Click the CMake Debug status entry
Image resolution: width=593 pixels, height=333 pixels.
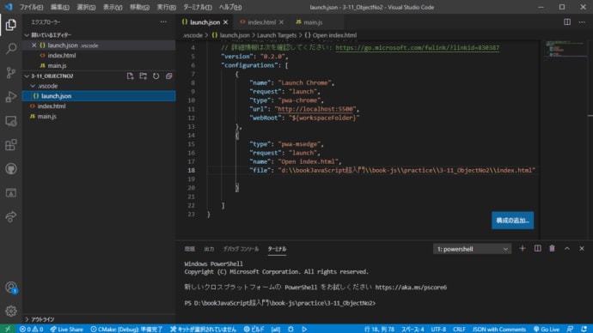click(x=126, y=329)
